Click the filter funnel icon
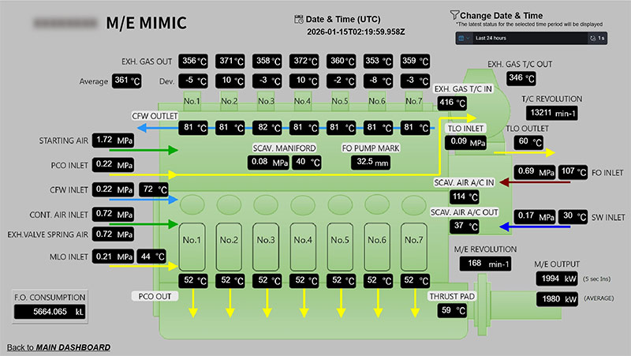631x356 pixels. point(454,14)
